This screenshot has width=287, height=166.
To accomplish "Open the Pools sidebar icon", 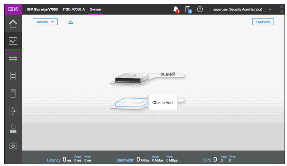I will [x=13, y=58].
